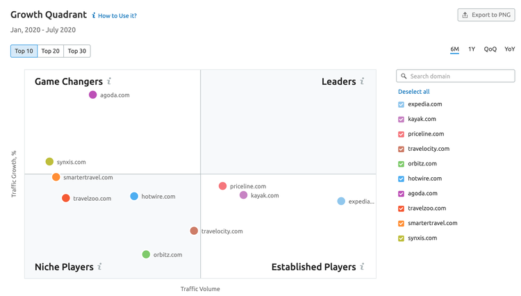Screen dimensions: 521x296
Task: Select the priceline.com pink data point
Action: tap(222, 186)
